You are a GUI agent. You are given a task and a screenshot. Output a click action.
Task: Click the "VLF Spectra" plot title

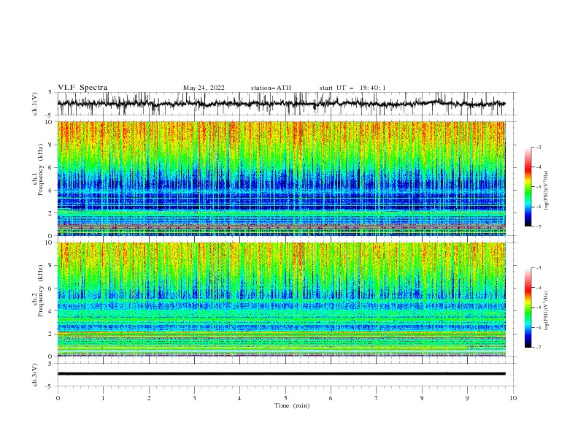(82, 88)
